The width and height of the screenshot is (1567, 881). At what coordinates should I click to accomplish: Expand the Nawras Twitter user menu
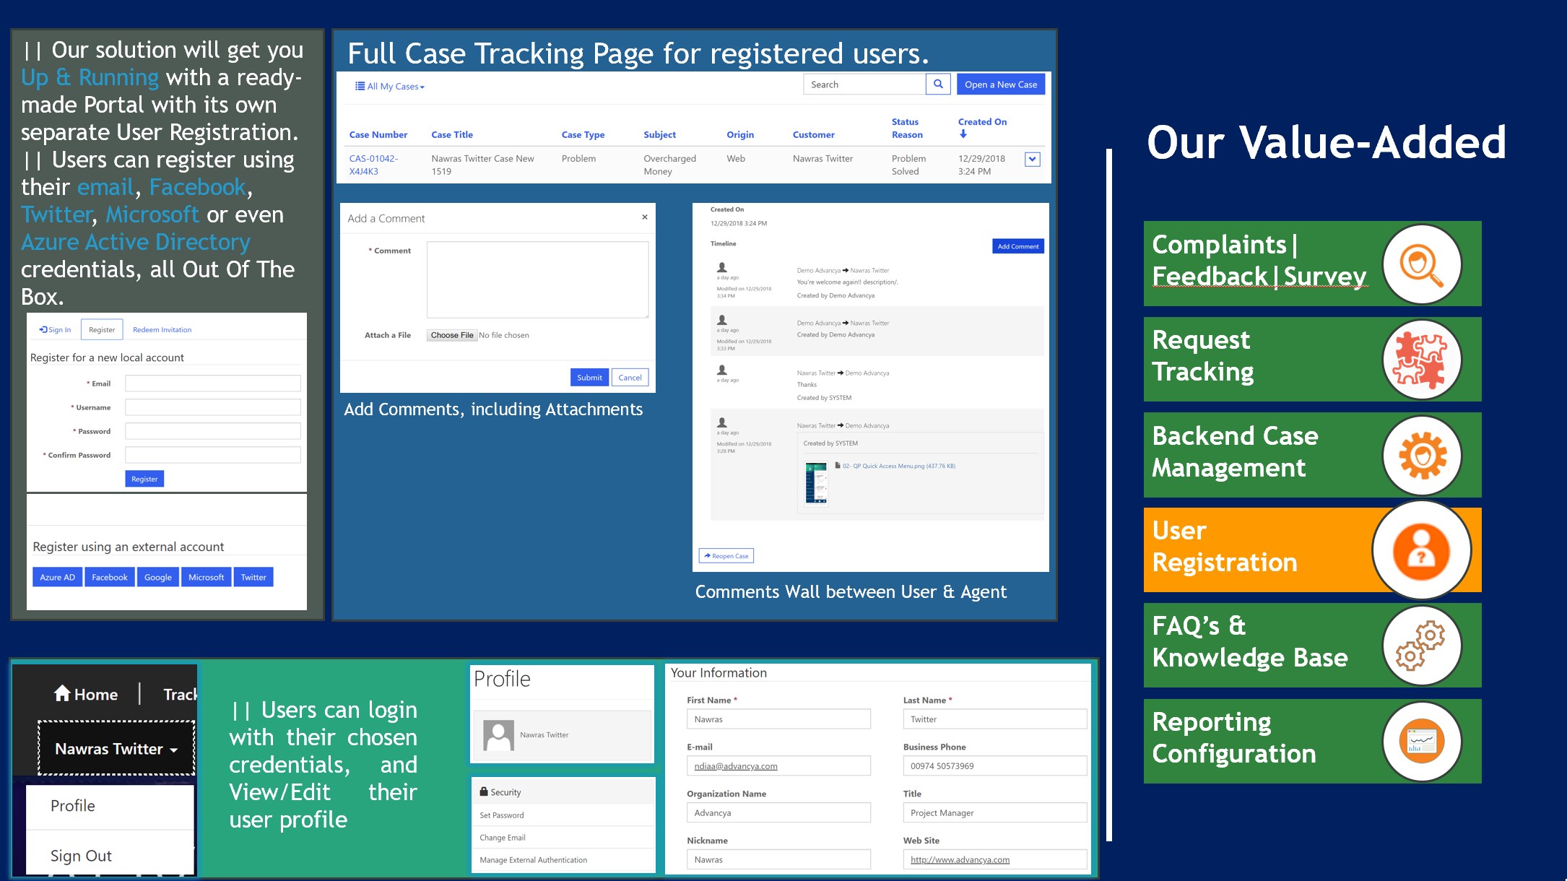click(x=116, y=750)
